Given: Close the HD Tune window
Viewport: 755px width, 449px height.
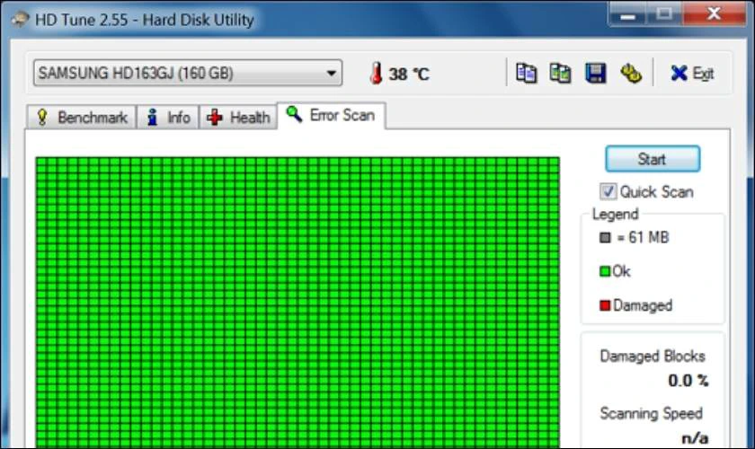Looking at the screenshot, I should (x=714, y=13).
